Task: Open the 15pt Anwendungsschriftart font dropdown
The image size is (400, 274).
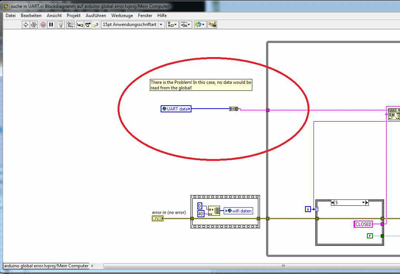Action: tap(133, 24)
